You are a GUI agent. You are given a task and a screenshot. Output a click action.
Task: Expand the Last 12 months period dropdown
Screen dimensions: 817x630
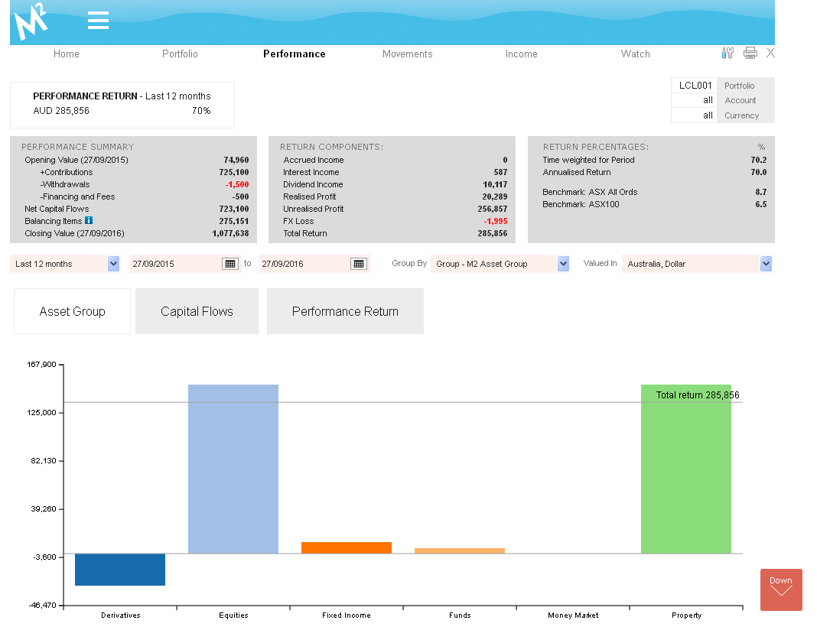click(x=113, y=264)
